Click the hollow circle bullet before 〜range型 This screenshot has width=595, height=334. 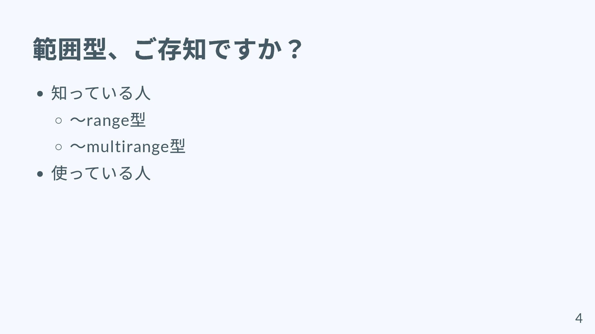tap(58, 120)
